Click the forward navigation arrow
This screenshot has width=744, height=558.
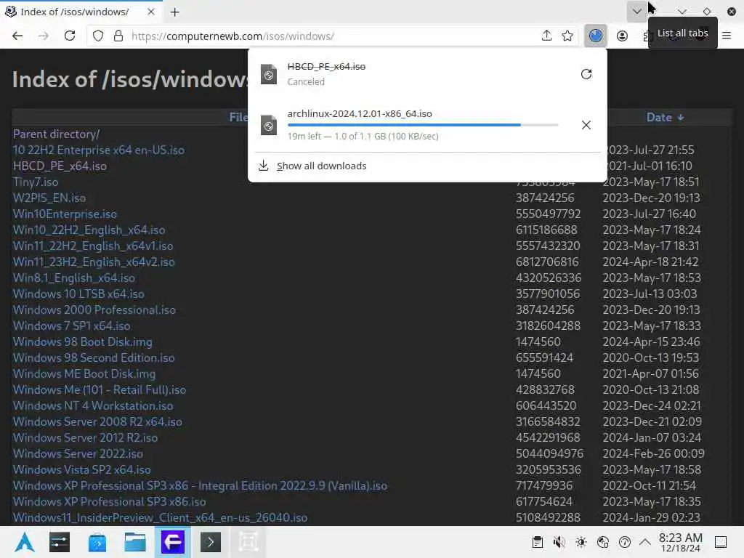coord(43,36)
